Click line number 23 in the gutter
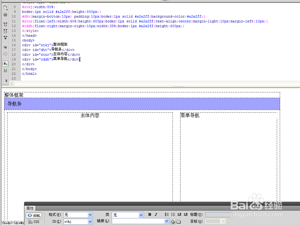This screenshot has height=225, width=300. pyautogui.click(x=13, y=78)
